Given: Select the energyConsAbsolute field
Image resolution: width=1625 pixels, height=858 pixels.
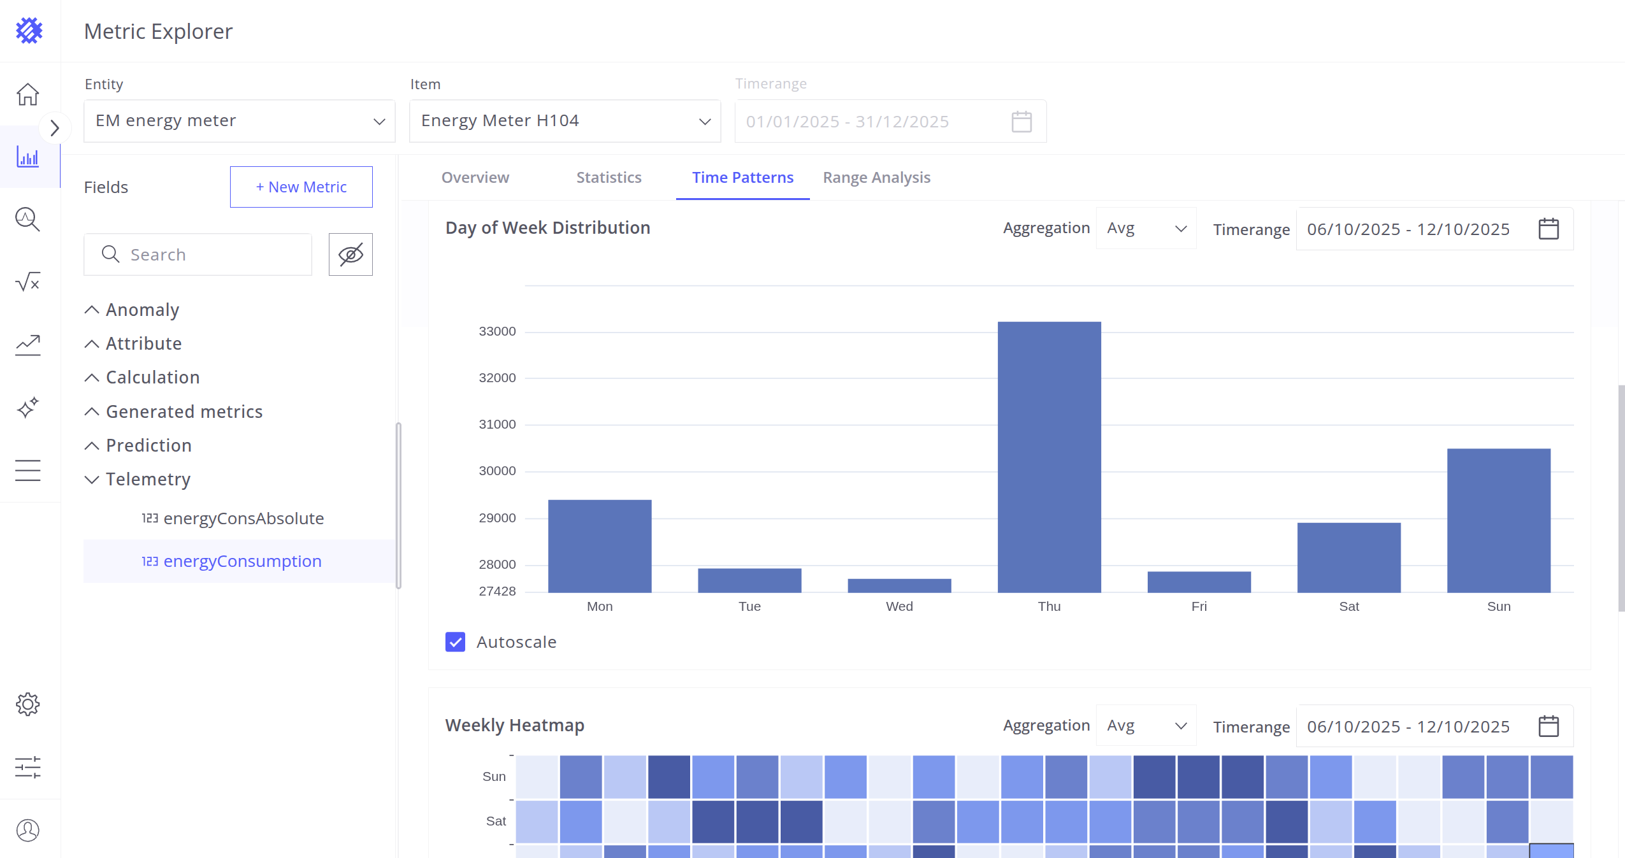Looking at the screenshot, I should coord(243,518).
